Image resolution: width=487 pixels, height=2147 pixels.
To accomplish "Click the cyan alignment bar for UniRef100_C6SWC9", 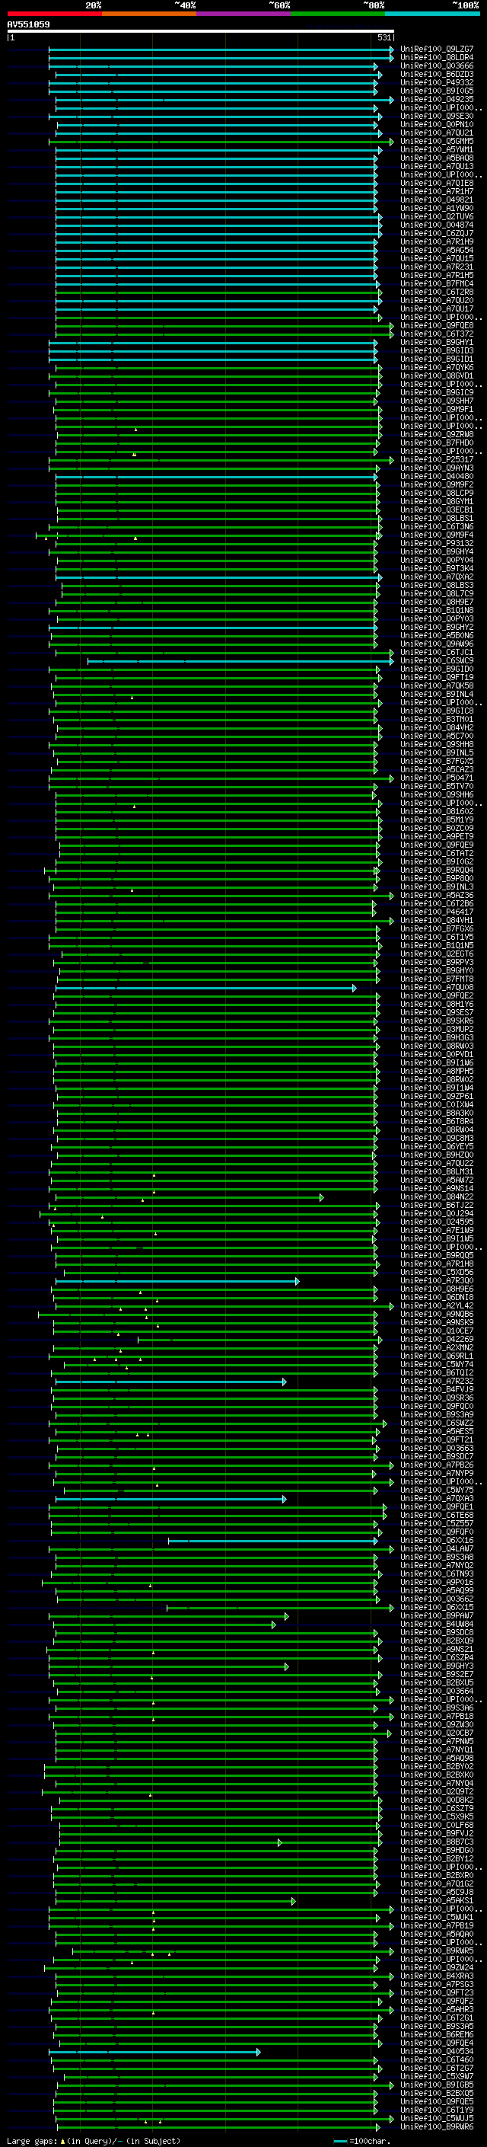I will coord(240,662).
